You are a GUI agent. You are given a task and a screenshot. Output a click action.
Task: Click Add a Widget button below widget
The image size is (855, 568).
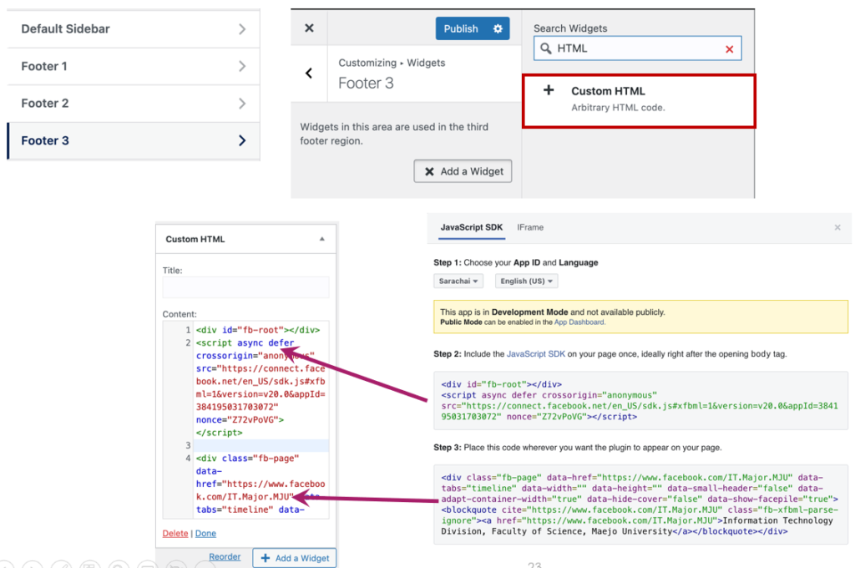(x=295, y=558)
